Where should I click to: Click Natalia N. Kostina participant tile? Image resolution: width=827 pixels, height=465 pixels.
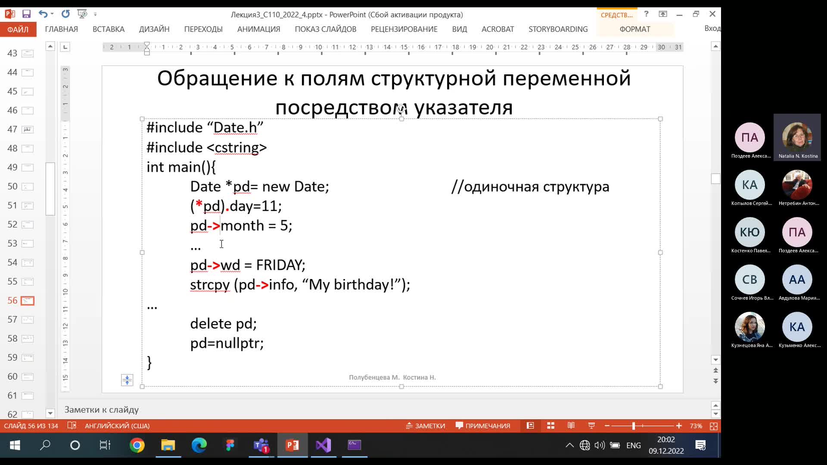(797, 137)
